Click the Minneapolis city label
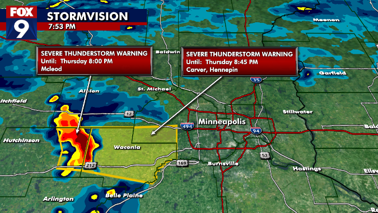This screenshot has width=378, height=213. tap(222, 122)
